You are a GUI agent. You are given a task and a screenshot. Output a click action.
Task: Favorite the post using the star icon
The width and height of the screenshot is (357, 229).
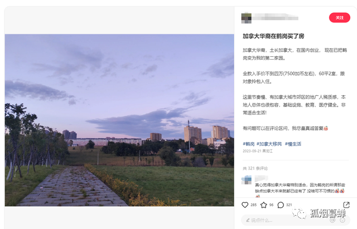click(x=264, y=205)
